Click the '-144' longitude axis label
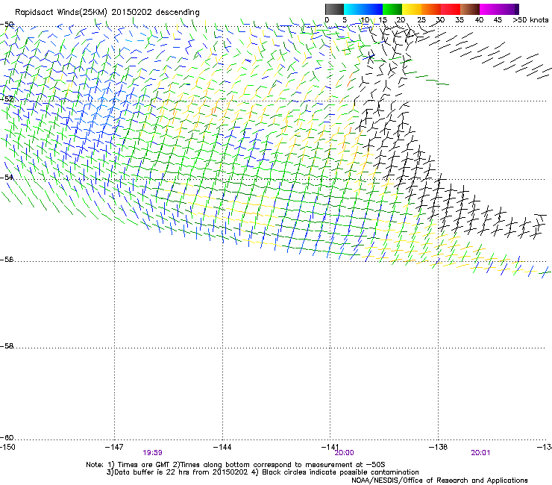The width and height of the screenshot is (552, 485). pos(222,447)
